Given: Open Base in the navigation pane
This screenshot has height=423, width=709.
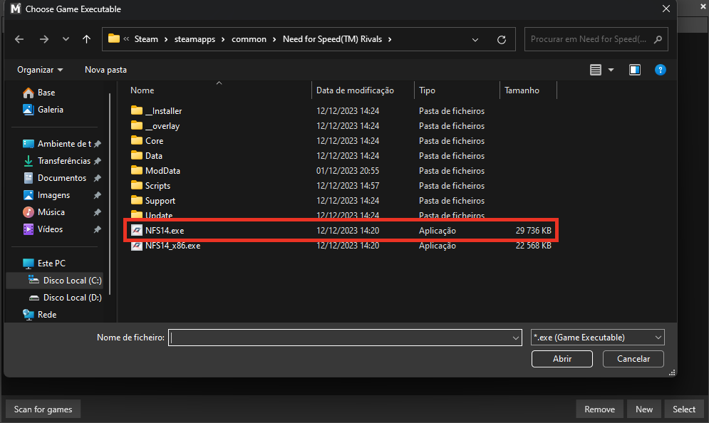Looking at the screenshot, I should pyautogui.click(x=39, y=92).
